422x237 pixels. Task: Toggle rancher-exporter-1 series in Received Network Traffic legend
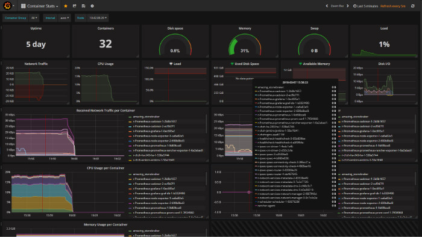point(168,150)
